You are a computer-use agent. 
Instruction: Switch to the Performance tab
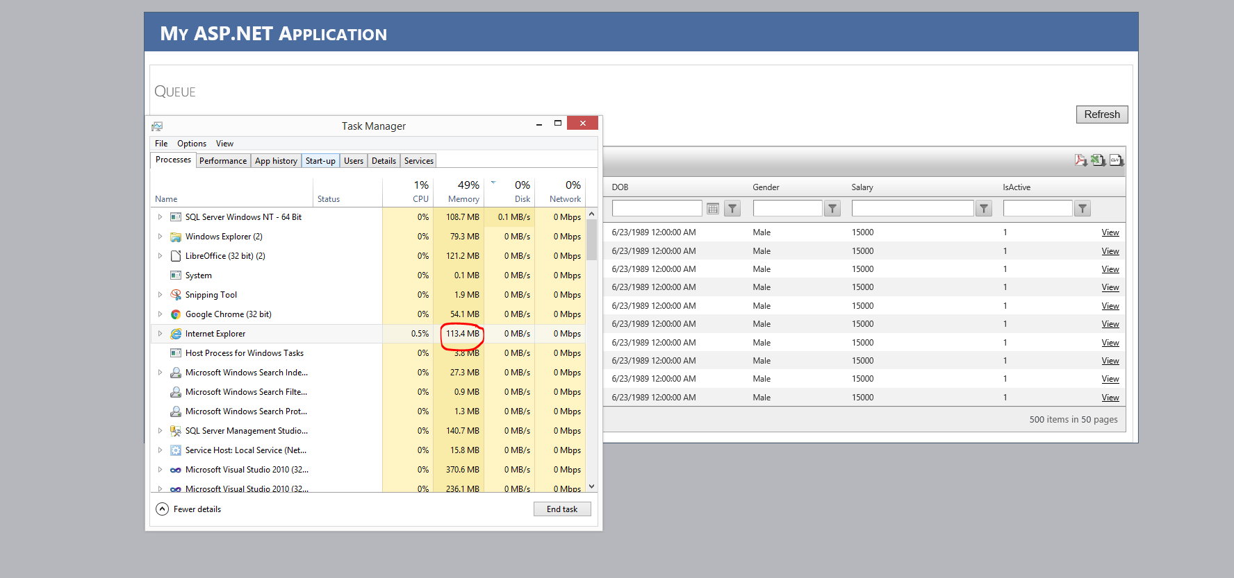pos(223,161)
